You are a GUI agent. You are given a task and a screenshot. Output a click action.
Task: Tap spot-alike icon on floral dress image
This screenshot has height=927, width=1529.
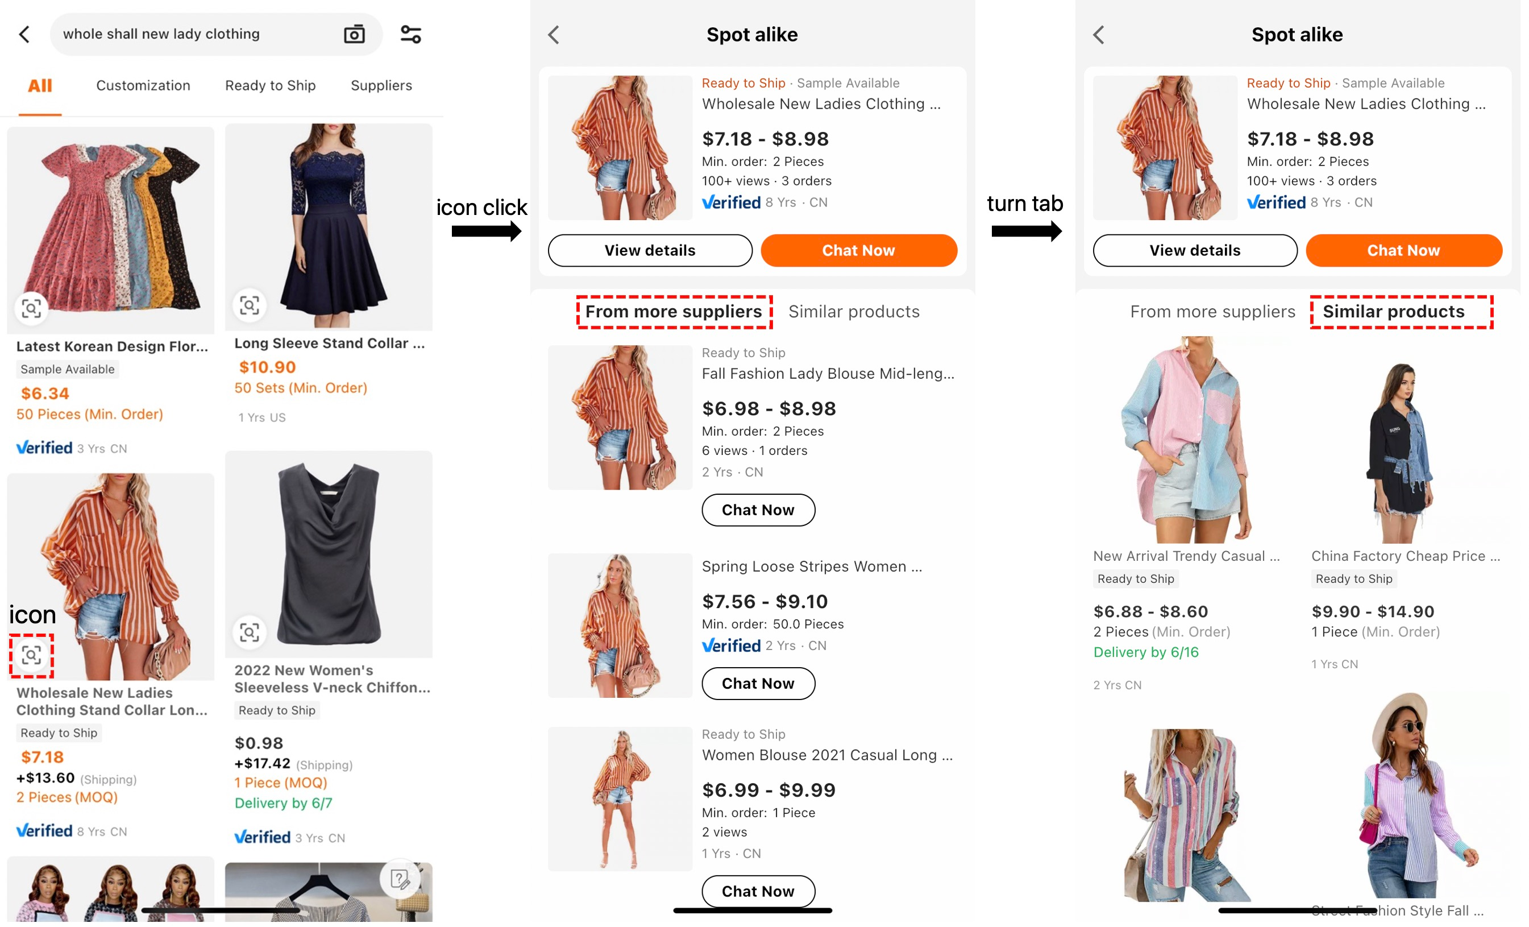click(31, 308)
